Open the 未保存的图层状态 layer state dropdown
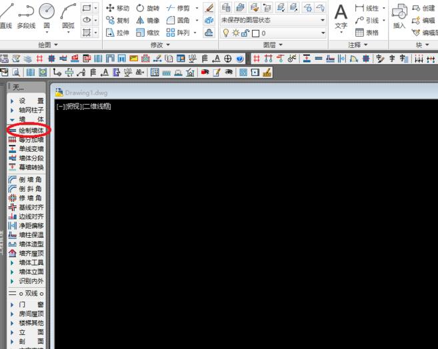438x349 pixels. [273, 20]
